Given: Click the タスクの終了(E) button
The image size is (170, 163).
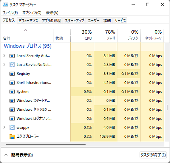Looking at the screenshot, I should coord(153,155).
